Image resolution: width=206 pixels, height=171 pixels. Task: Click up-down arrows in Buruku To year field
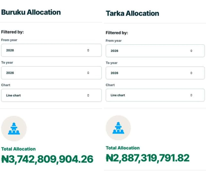[x=88, y=73]
